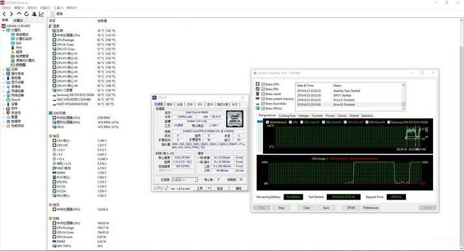Switch to Clocks tab
Image resolution: width=464 pixels, height=251 pixels.
[342, 116]
